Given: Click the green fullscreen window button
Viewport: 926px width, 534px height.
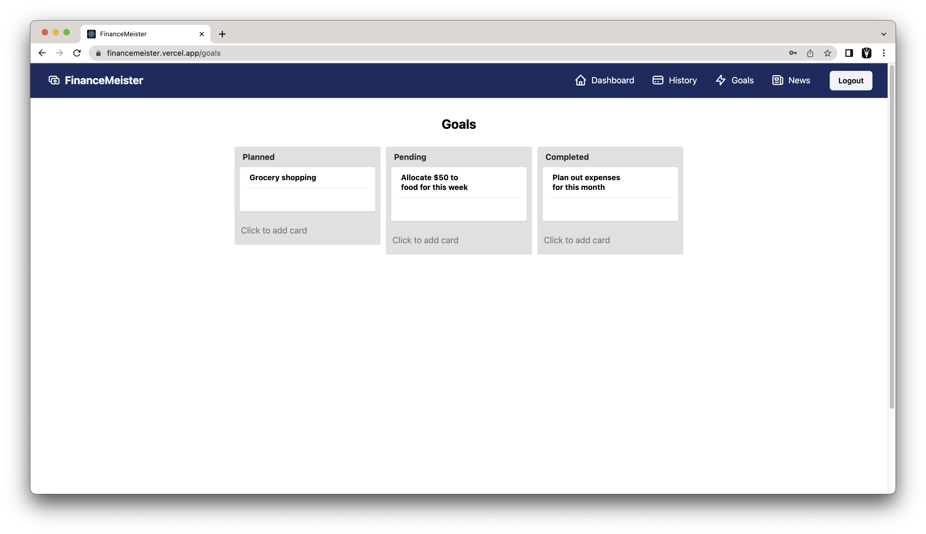Looking at the screenshot, I should [66, 32].
